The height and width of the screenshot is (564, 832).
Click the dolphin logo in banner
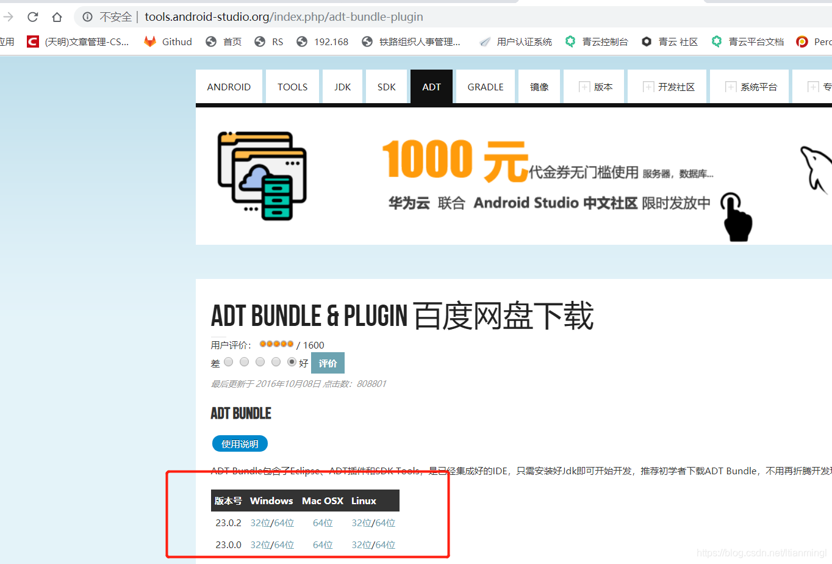tap(816, 170)
